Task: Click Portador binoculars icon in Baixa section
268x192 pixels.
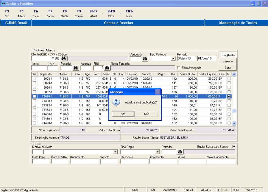Action: pyautogui.click(x=180, y=152)
